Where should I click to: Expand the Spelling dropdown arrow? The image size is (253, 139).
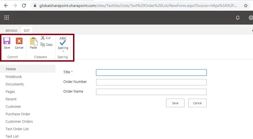point(63,51)
